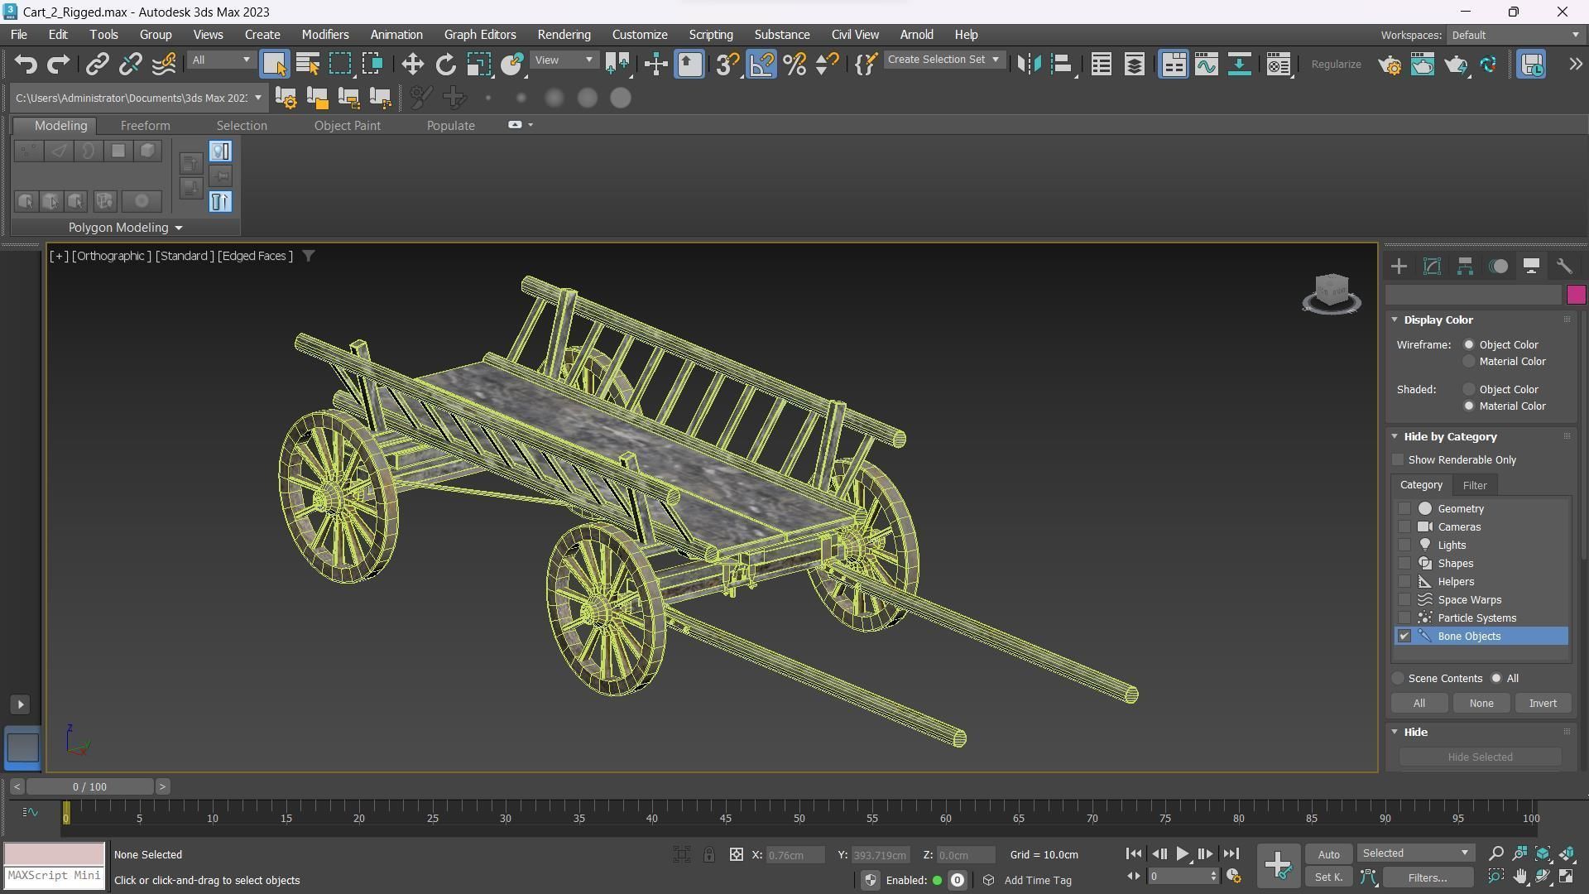
Task: Activate the Bind to Space Warp tool
Action: click(x=164, y=65)
